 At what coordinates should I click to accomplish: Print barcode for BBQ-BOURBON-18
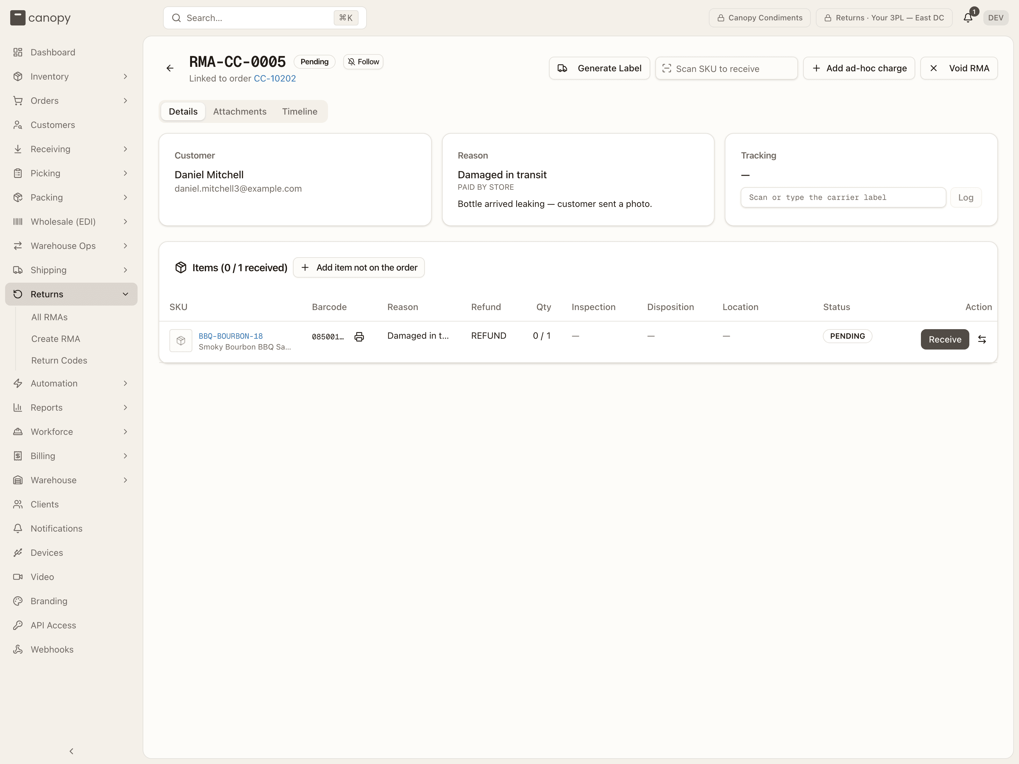coord(359,337)
